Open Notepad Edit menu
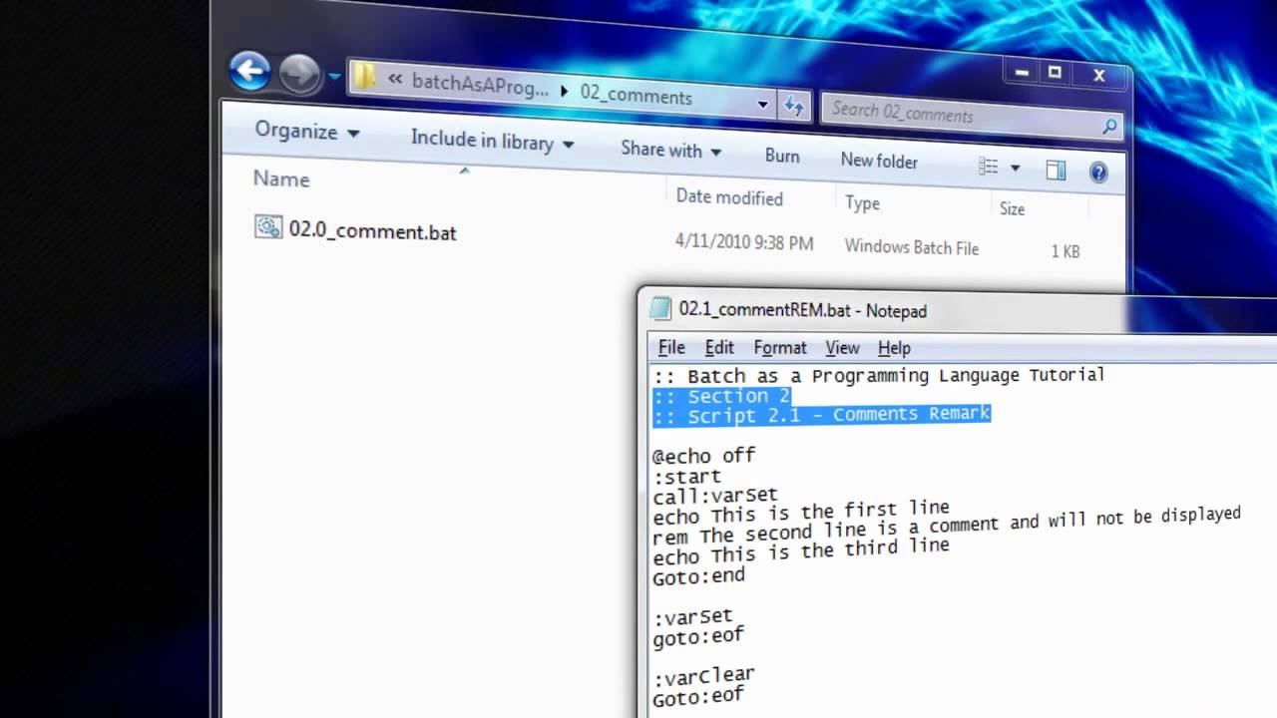The image size is (1277, 718). tap(719, 347)
